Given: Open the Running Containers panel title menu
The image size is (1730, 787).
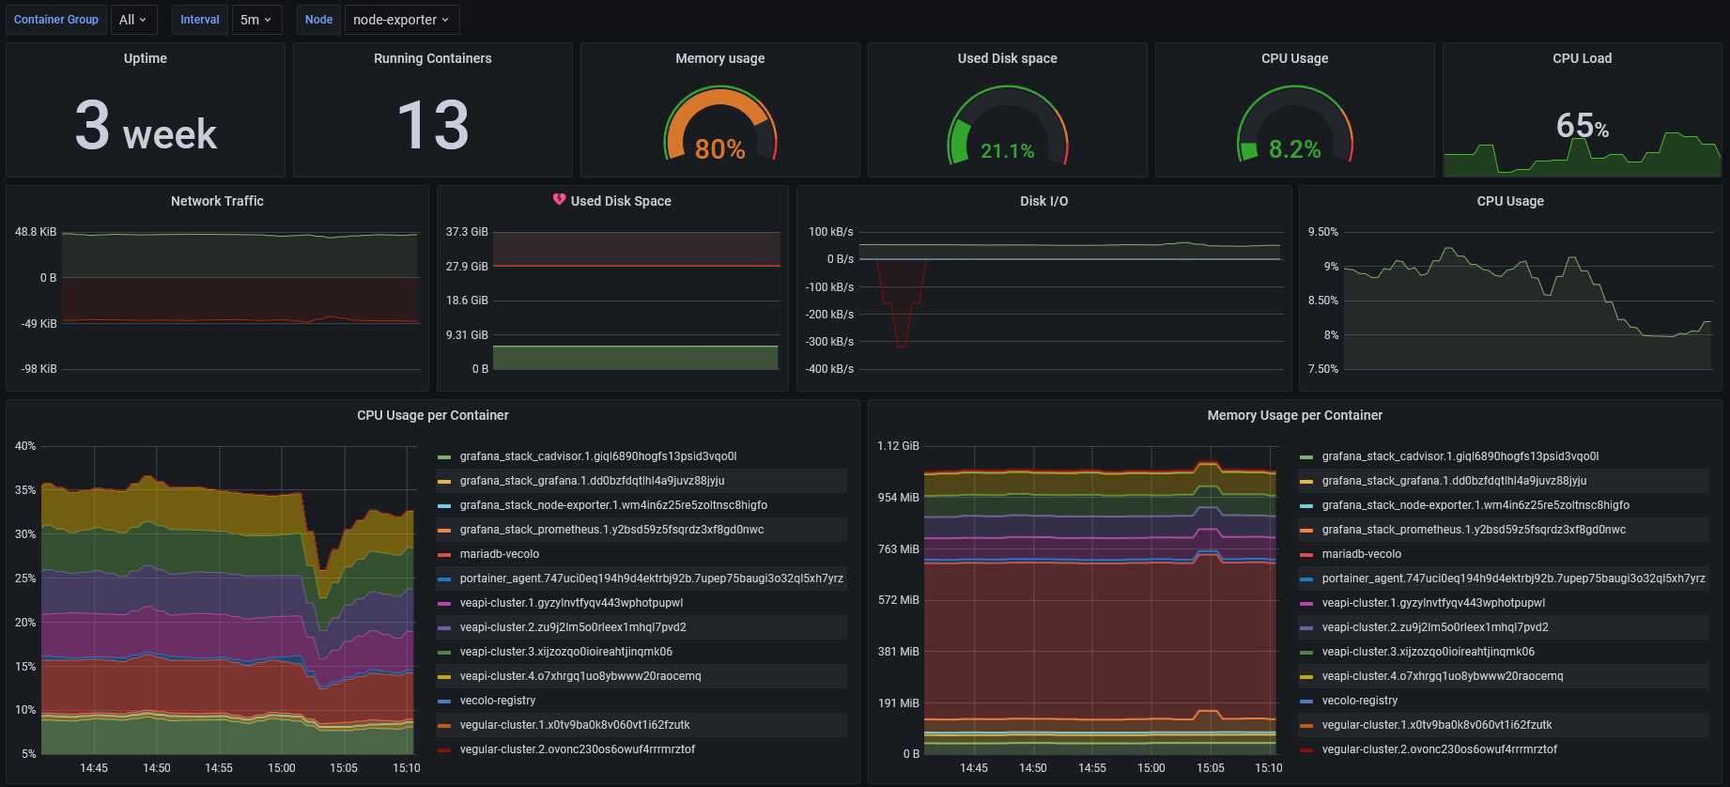Looking at the screenshot, I should pyautogui.click(x=433, y=58).
